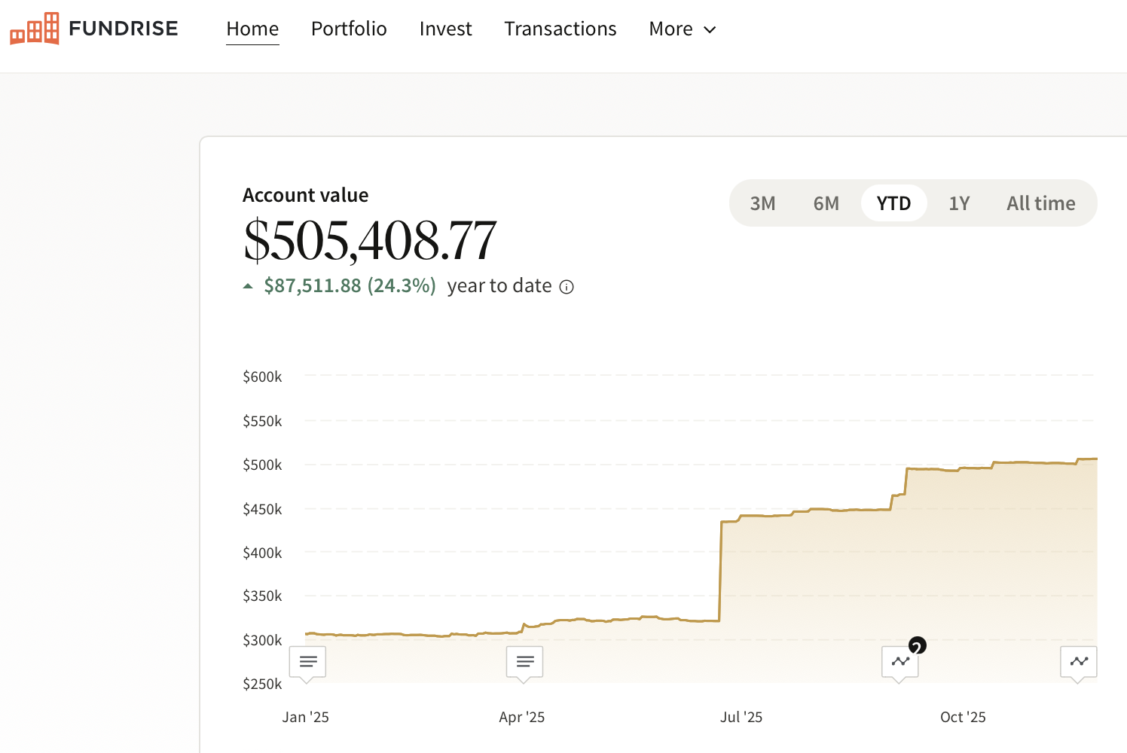This screenshot has height=753, width=1127.
Task: Click the Fundrise building logo icon
Action: click(34, 29)
